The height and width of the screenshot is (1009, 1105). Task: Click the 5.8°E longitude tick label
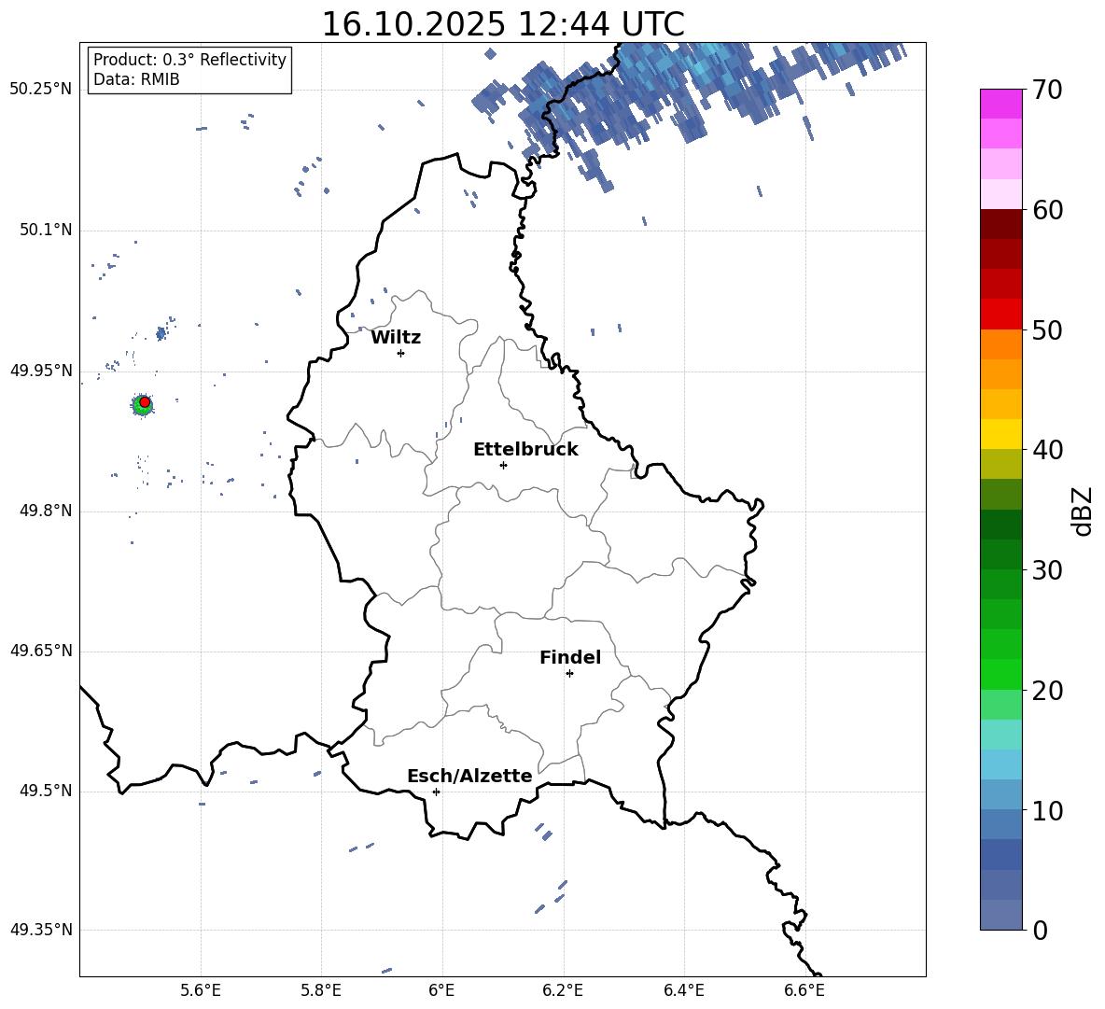[321, 990]
